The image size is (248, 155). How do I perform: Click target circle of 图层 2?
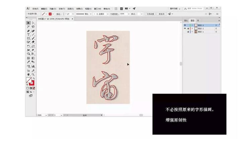[216, 28]
